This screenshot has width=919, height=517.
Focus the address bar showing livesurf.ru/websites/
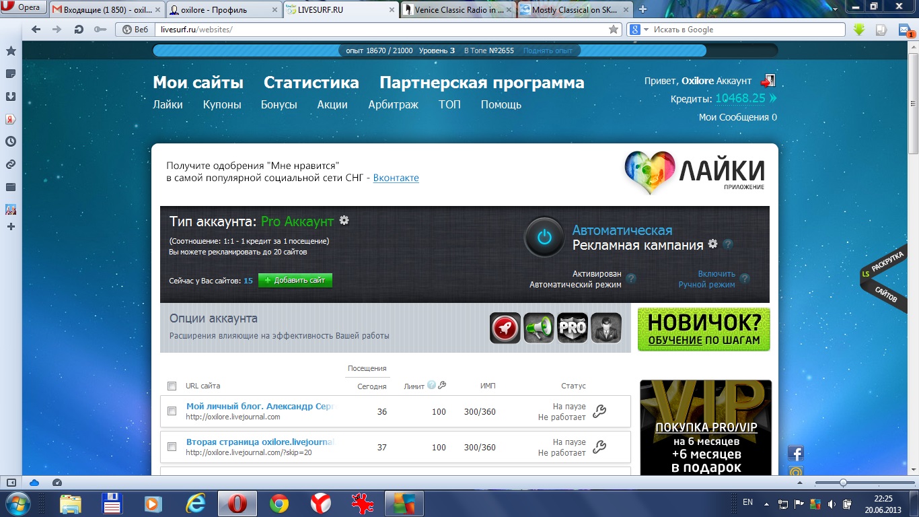(380, 30)
